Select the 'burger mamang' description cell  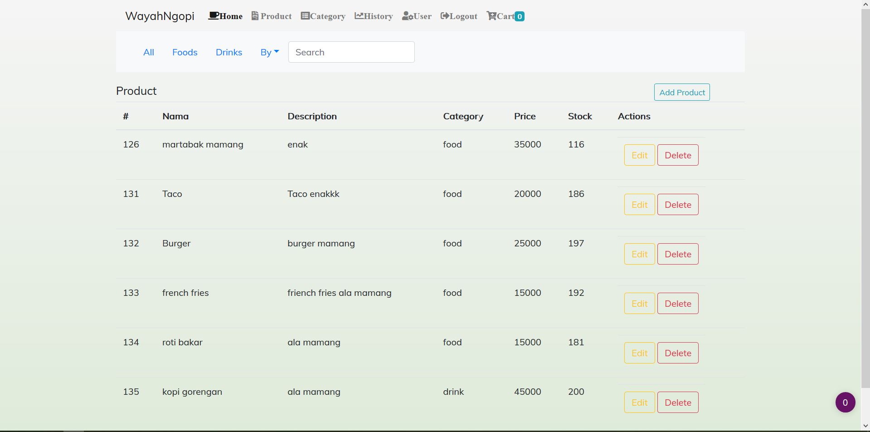pos(321,243)
